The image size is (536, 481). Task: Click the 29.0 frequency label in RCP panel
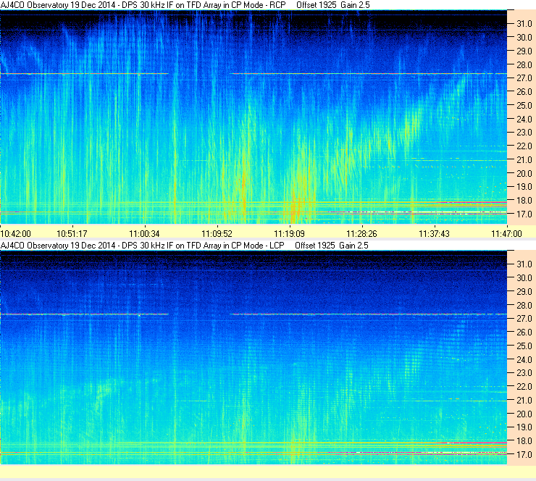pos(524,51)
